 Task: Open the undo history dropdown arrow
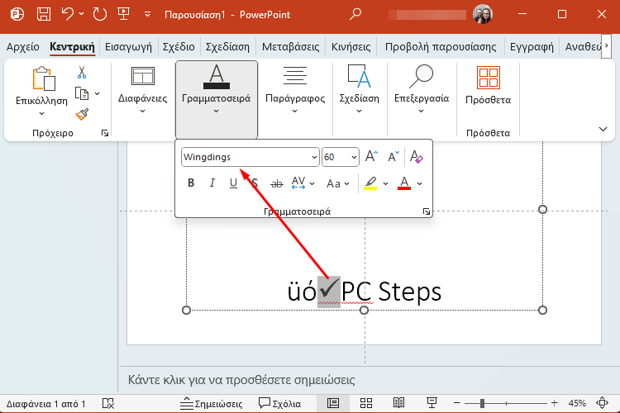(82, 14)
